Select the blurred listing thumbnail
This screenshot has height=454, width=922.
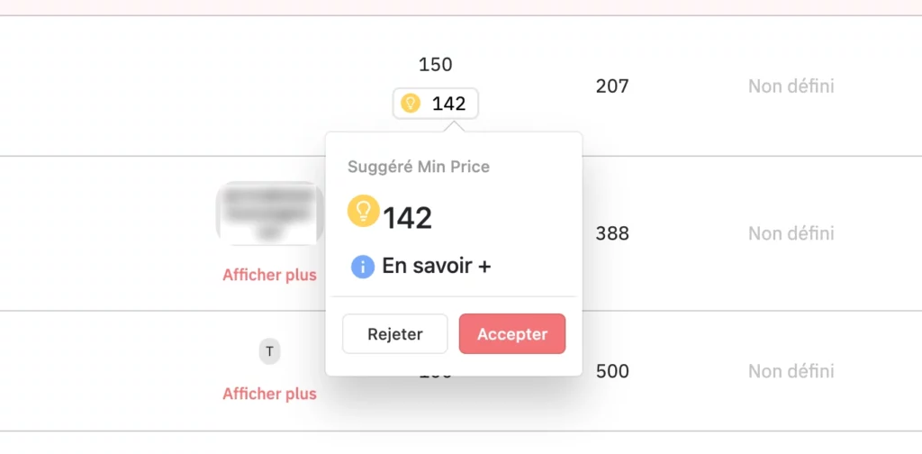click(269, 213)
